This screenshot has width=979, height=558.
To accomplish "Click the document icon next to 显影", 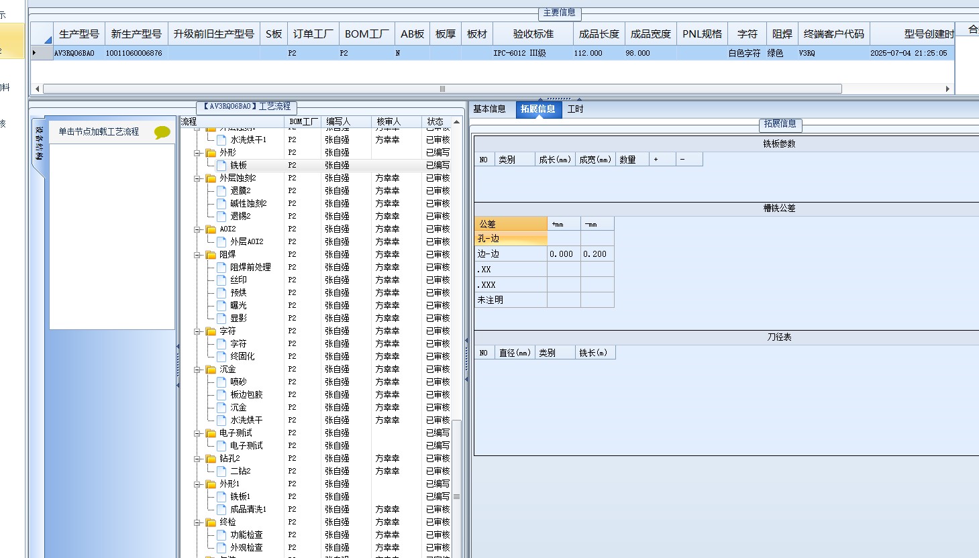I will [221, 319].
